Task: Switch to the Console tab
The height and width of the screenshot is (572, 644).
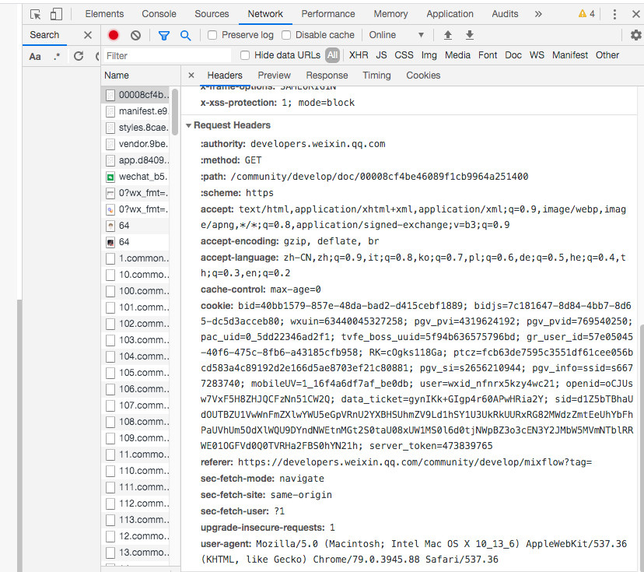Action: [159, 14]
